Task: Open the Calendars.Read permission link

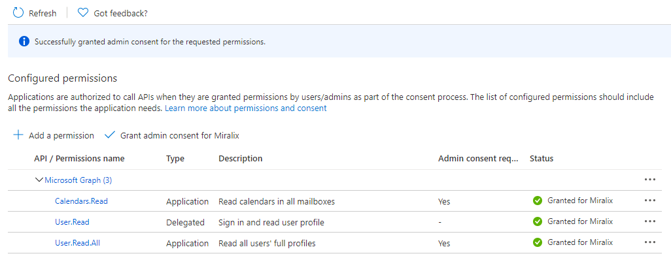Action: coord(81,201)
